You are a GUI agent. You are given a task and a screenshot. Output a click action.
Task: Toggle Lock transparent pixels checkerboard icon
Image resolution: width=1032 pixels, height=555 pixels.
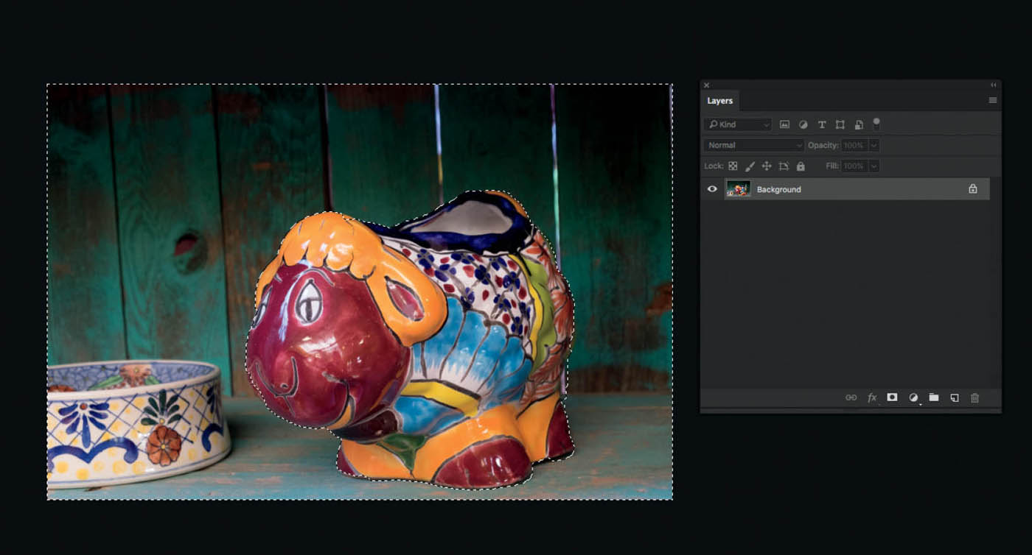733,166
